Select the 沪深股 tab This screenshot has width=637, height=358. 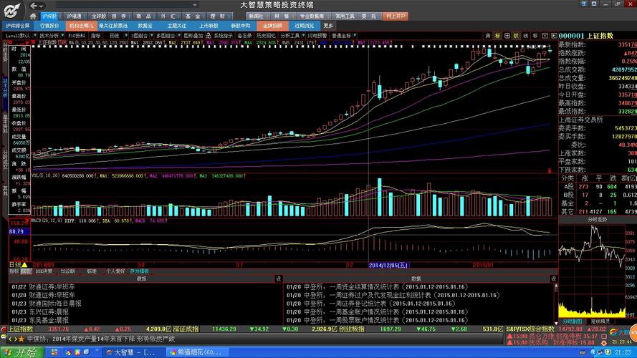click(x=49, y=16)
